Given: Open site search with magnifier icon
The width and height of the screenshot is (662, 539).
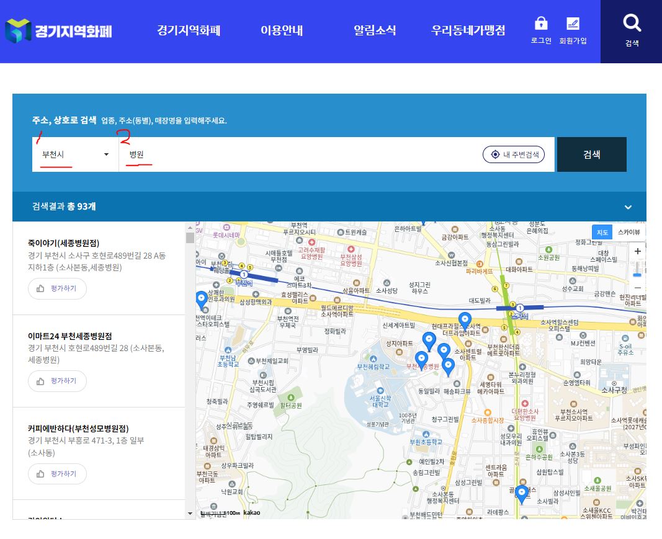Looking at the screenshot, I should click(x=630, y=24).
